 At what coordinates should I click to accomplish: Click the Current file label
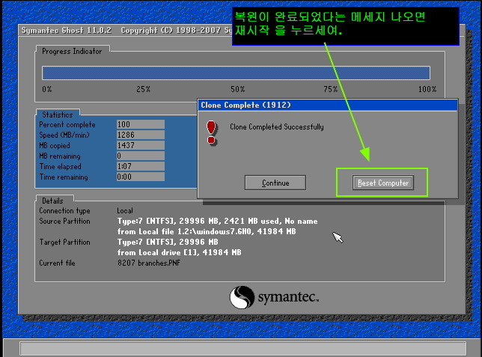[x=57, y=263]
